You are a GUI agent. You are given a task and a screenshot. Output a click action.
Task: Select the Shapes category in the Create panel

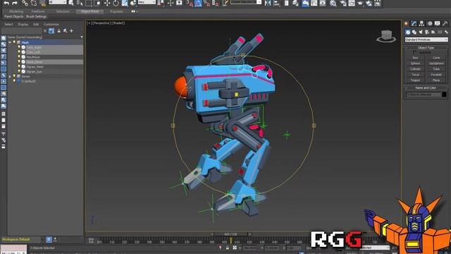tap(414, 32)
